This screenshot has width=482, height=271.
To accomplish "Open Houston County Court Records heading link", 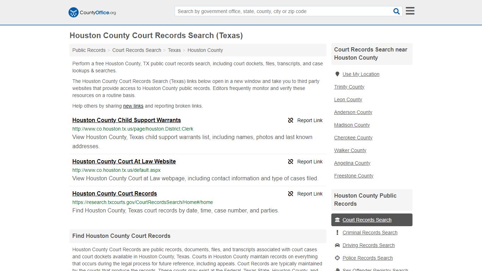I will [115, 194].
